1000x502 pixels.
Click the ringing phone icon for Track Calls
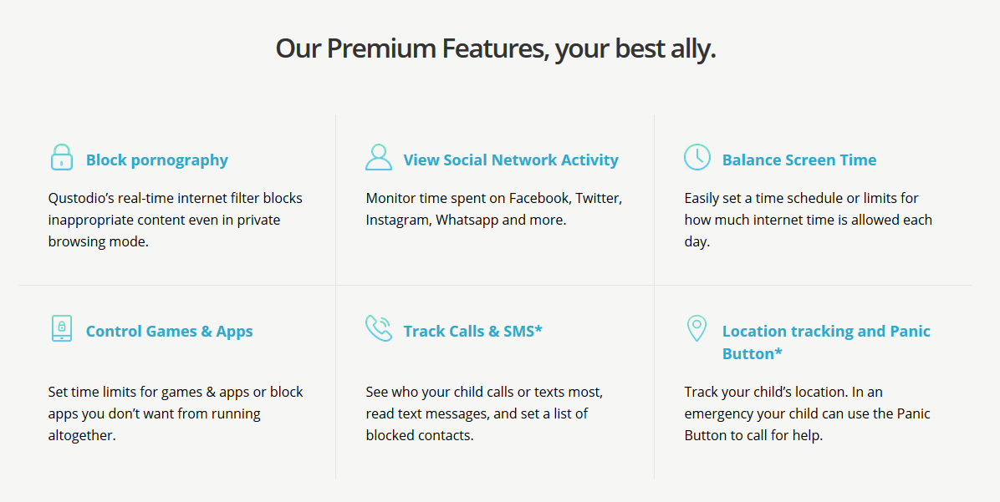(x=379, y=328)
